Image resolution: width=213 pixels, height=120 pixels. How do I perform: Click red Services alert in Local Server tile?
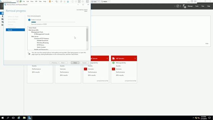point(86,69)
